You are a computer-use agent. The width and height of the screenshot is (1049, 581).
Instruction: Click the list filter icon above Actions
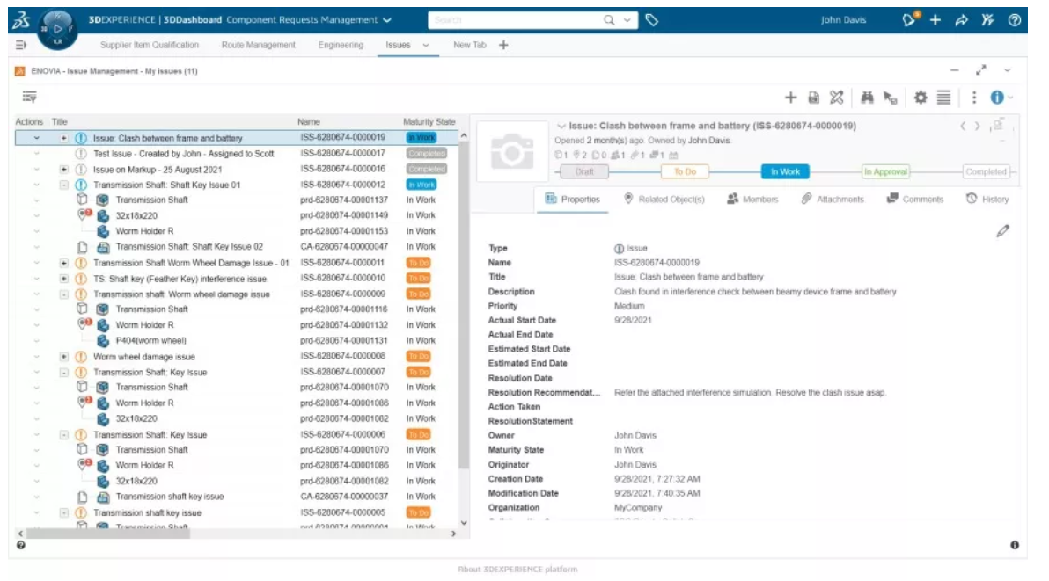pyautogui.click(x=29, y=97)
